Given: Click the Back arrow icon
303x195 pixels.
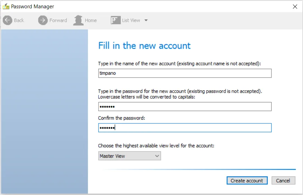Looking at the screenshot, I should pos(8,20).
